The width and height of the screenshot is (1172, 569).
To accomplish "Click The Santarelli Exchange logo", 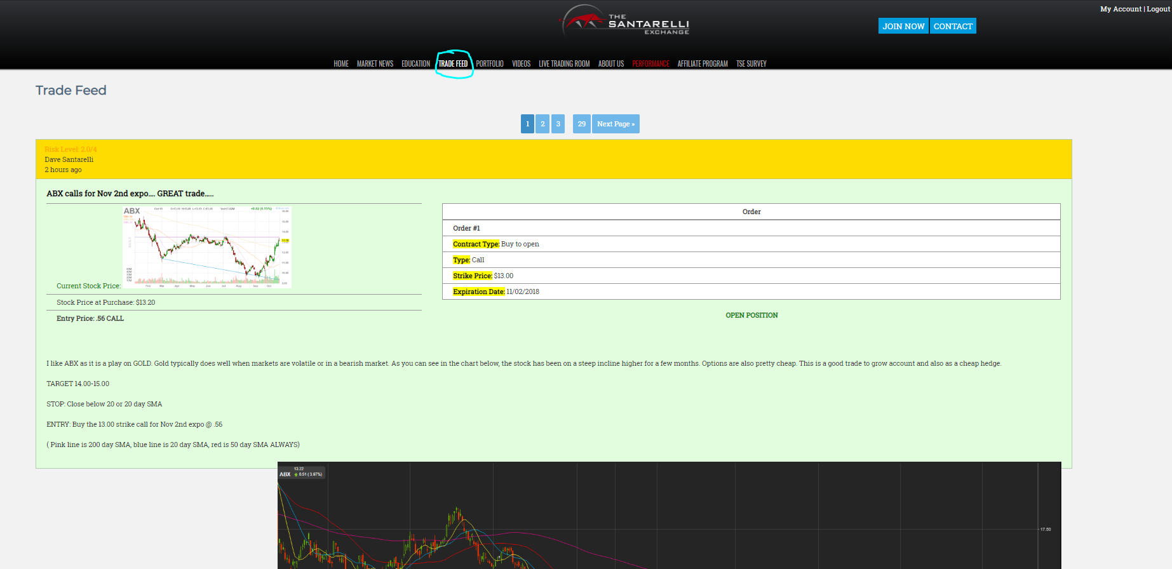I will 624,21.
